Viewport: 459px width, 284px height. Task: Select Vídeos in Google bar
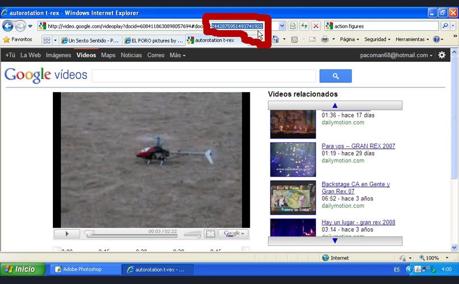coord(86,55)
